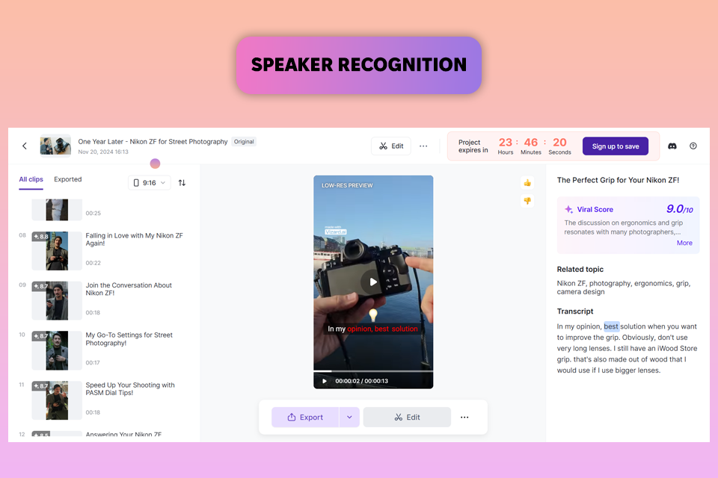This screenshot has width=718, height=478.
Task: Open top bar three-dot more menu
Action: click(423, 146)
